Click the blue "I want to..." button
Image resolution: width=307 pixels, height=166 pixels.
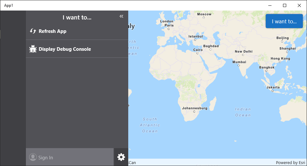pyautogui.click(x=284, y=21)
